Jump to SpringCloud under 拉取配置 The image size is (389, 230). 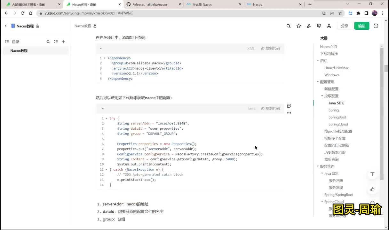click(x=338, y=124)
